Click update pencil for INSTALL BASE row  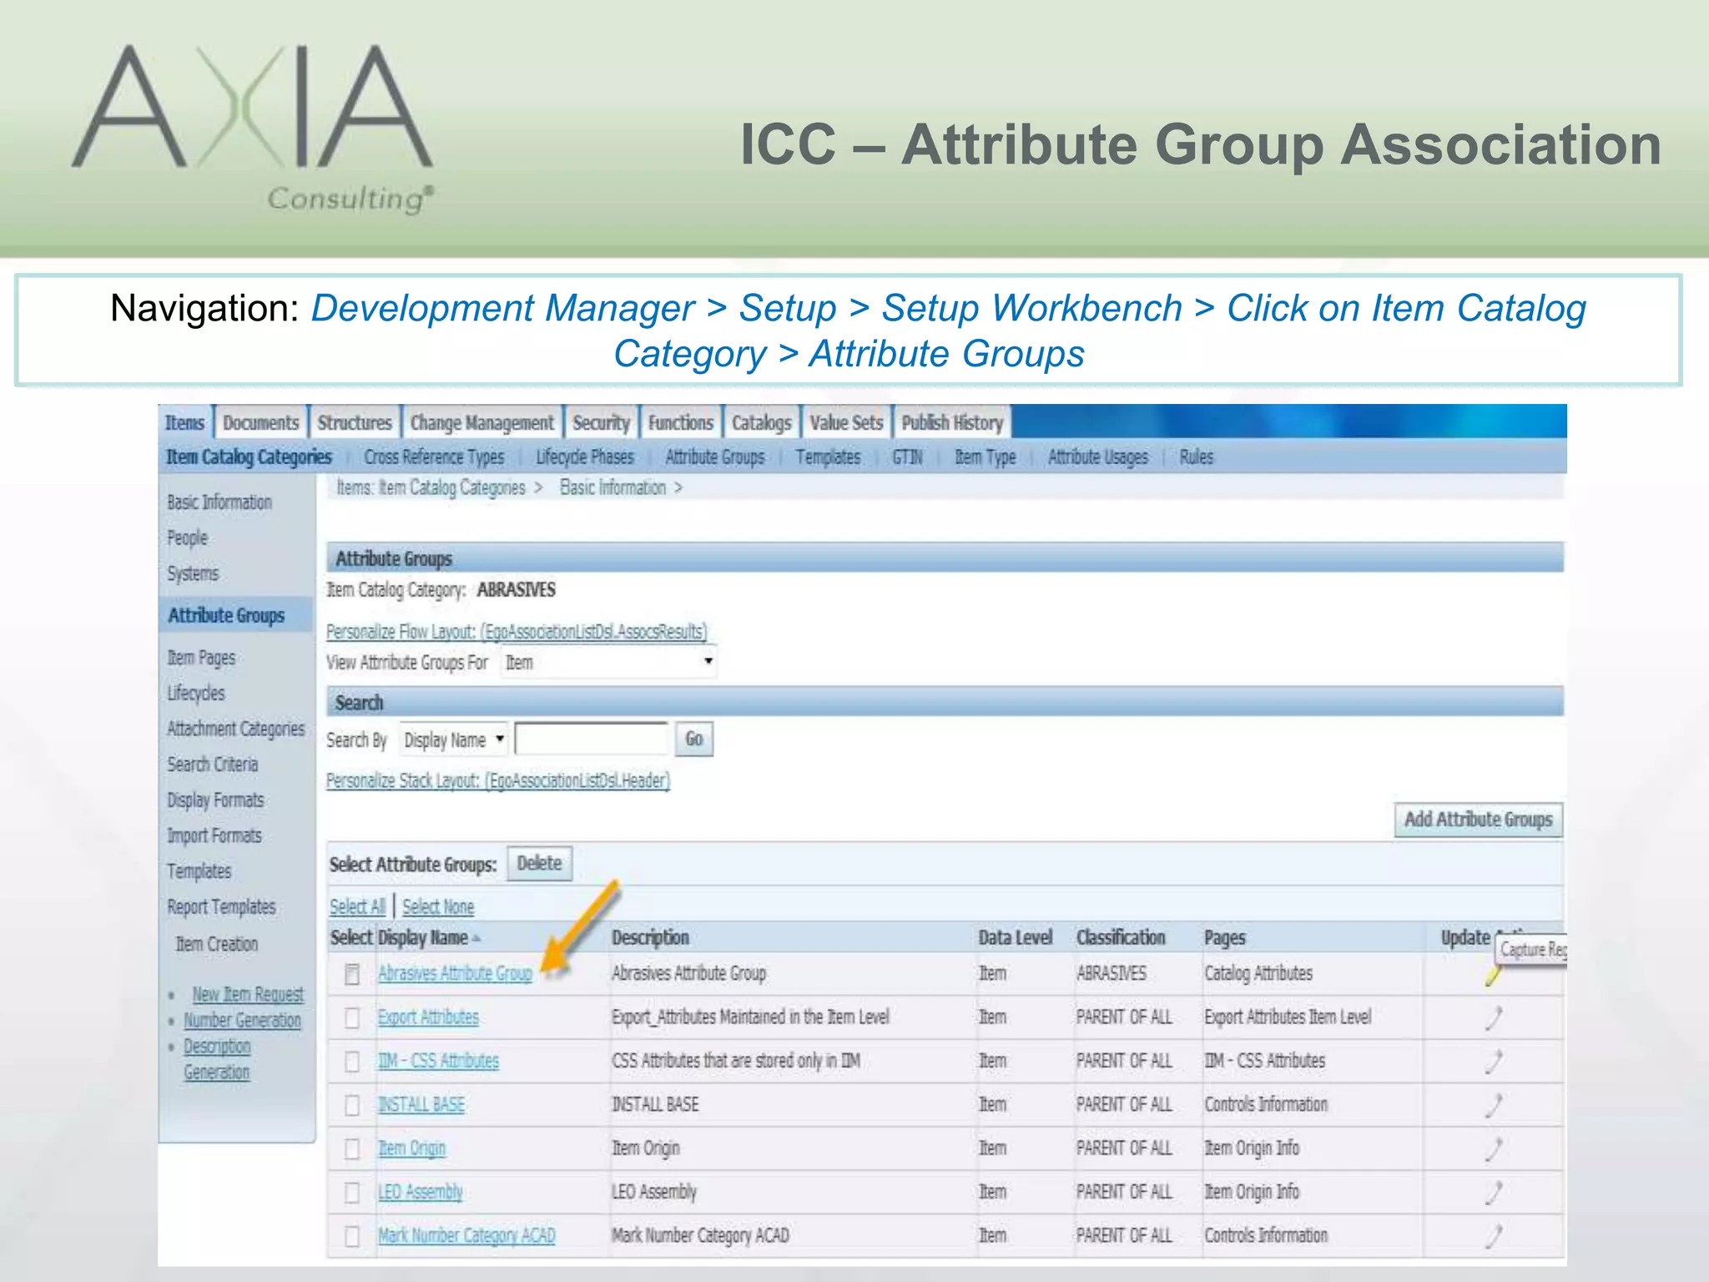point(1494,1105)
